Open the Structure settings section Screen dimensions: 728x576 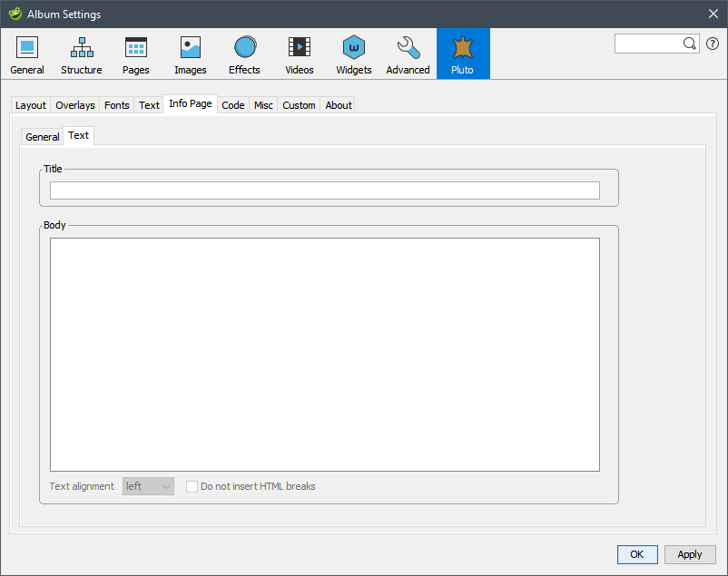(x=82, y=54)
